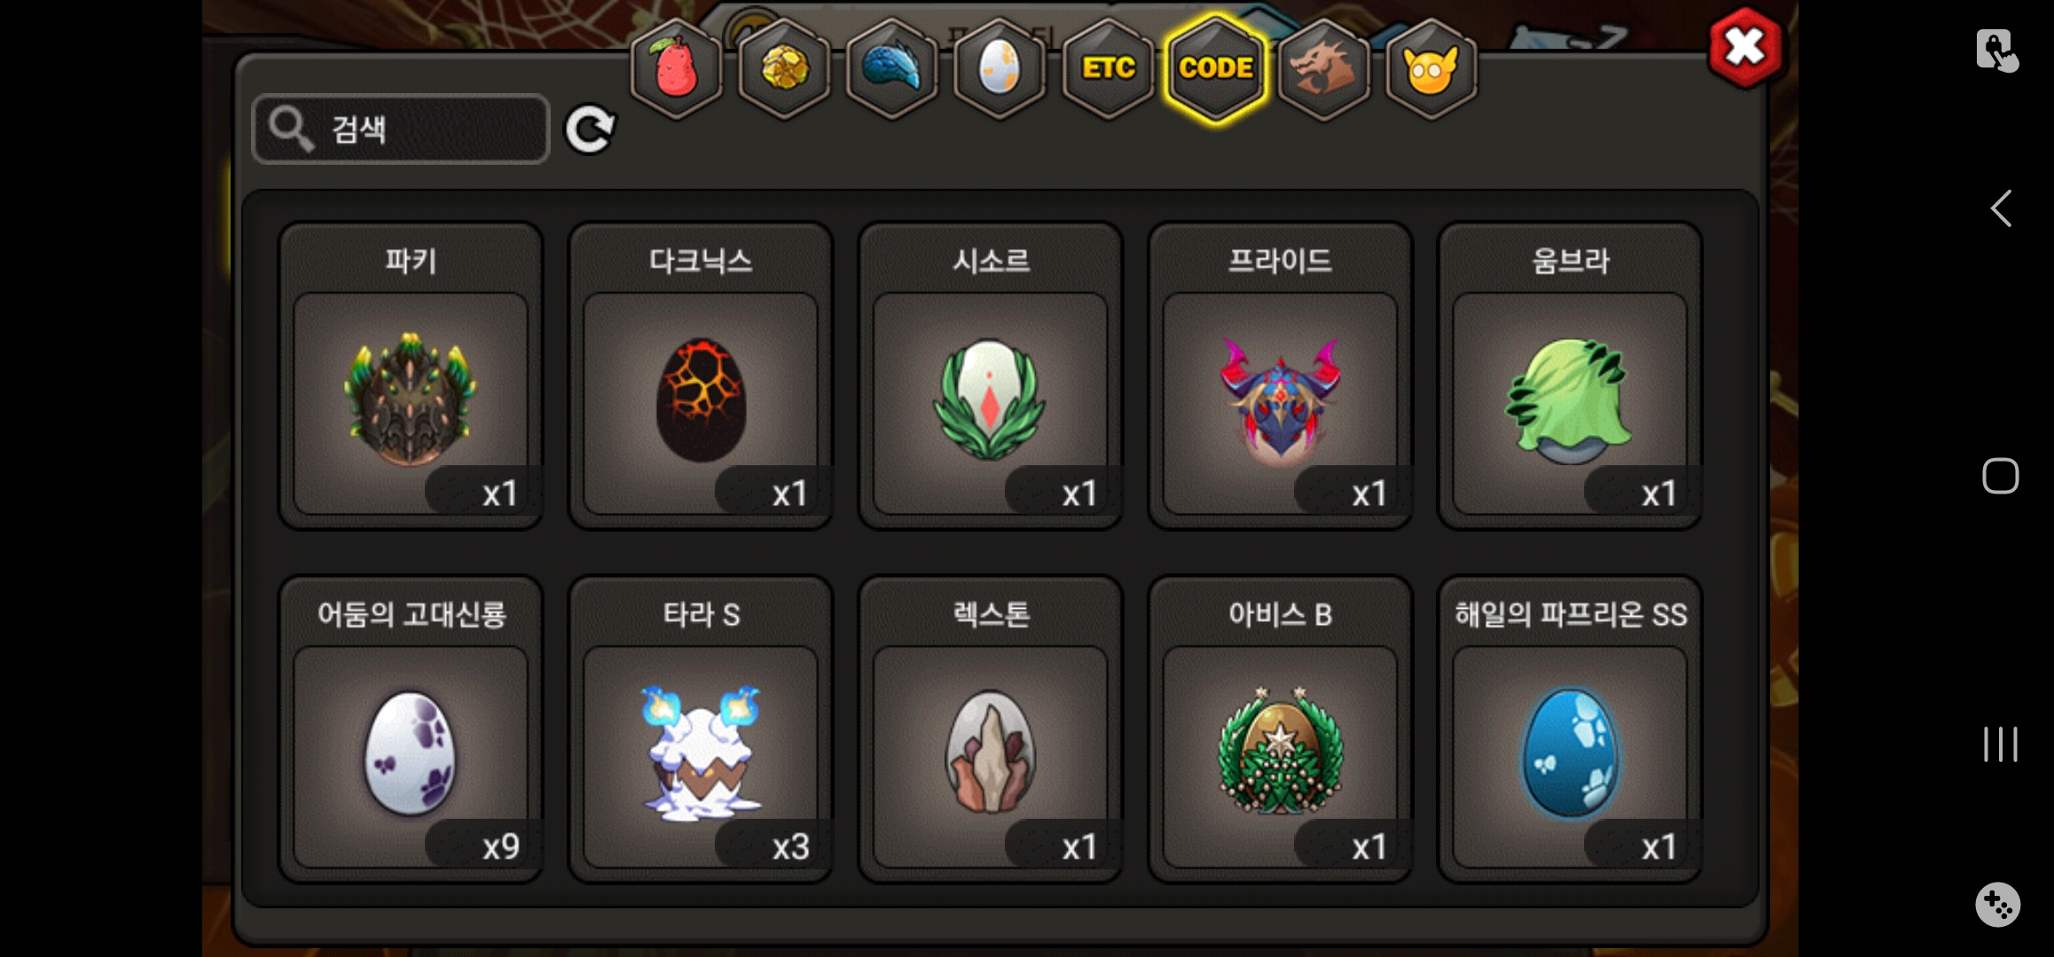Image resolution: width=2054 pixels, height=957 pixels.
Task: Refresh the list with circular arrow
Action: coord(590,130)
